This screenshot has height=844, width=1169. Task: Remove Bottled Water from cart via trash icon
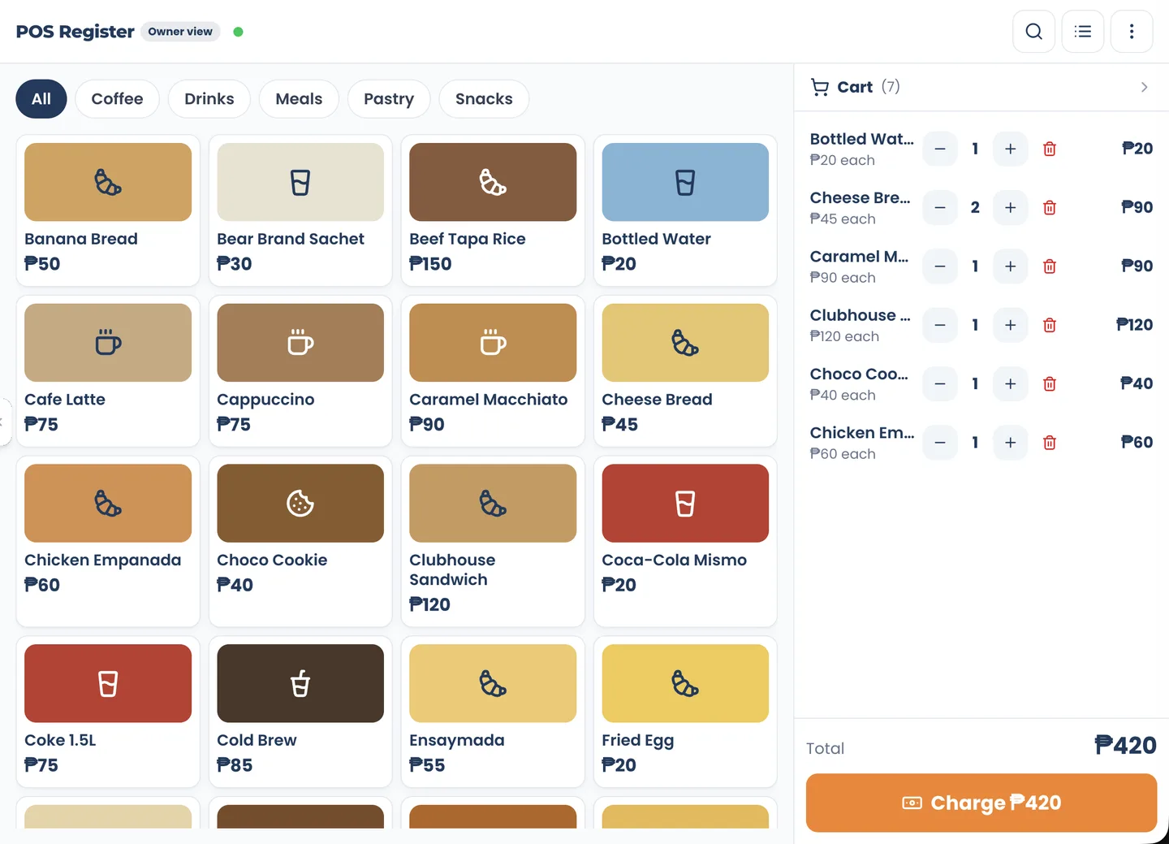(1049, 149)
